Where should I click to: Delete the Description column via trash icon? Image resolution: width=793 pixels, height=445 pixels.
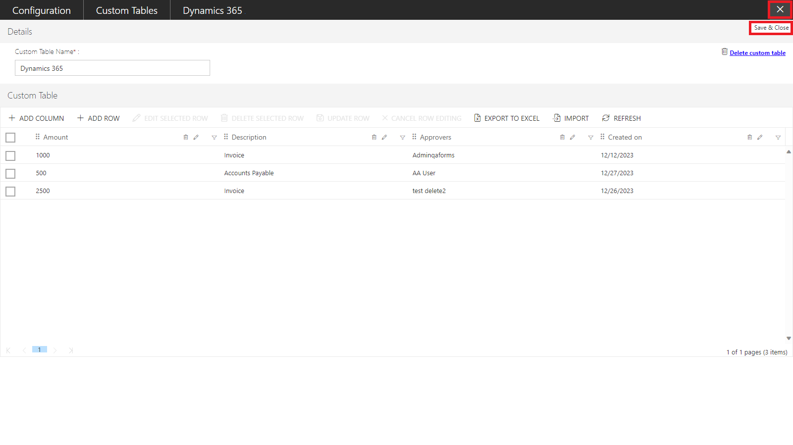(x=374, y=138)
